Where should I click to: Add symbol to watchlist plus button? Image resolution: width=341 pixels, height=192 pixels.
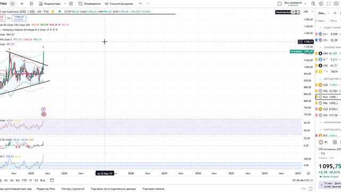pos(335,13)
